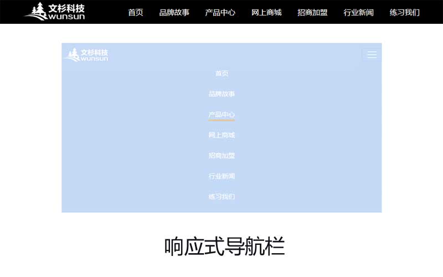Select underlined 产品中心 in the blue mobile menu
This screenshot has height=277, width=443.
point(222,115)
